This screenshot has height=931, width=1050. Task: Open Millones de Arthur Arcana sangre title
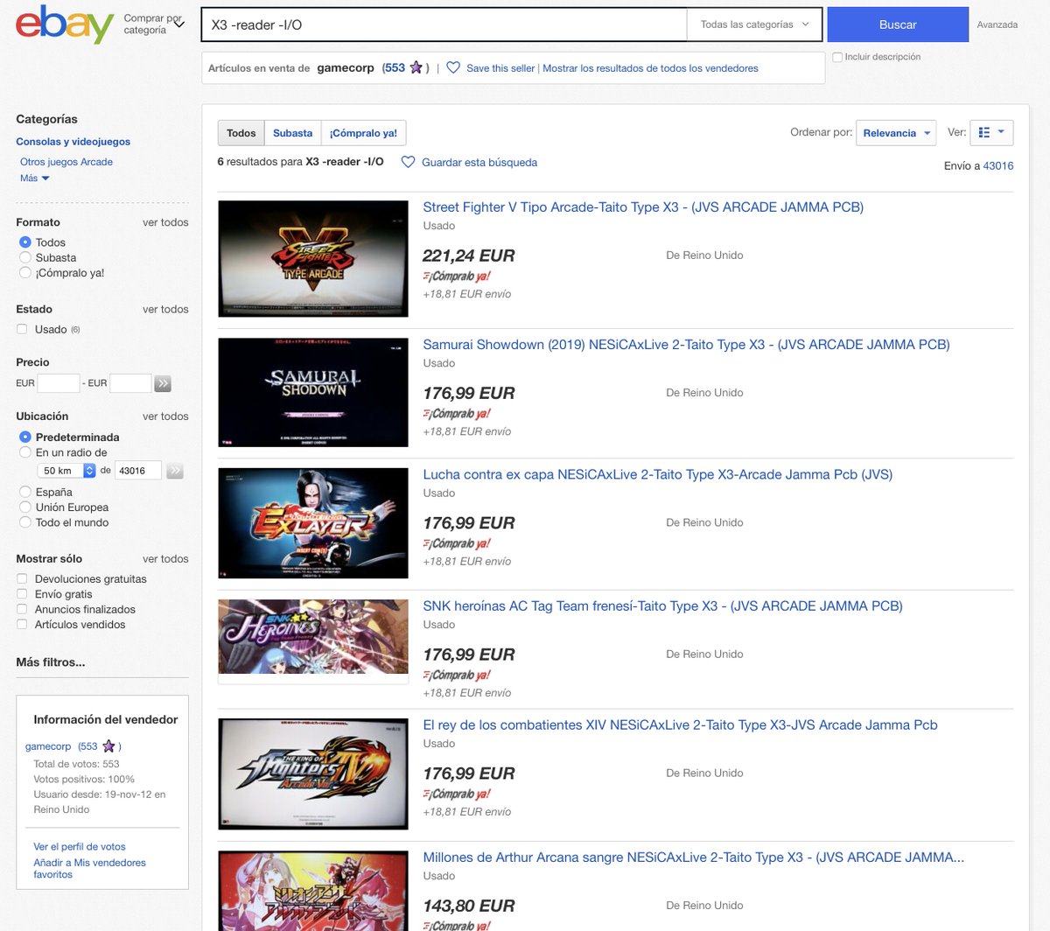(x=693, y=857)
